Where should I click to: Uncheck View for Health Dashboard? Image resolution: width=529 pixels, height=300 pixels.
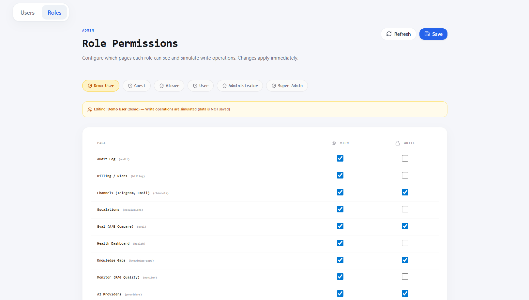point(340,243)
